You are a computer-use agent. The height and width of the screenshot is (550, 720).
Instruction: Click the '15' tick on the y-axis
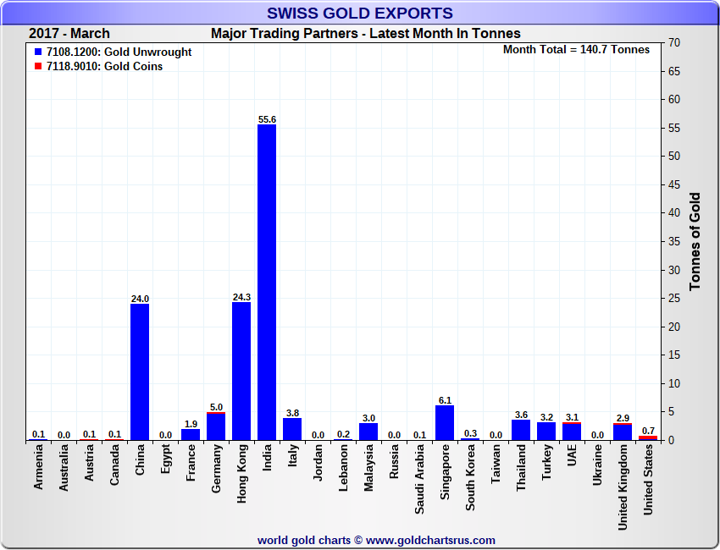point(674,355)
